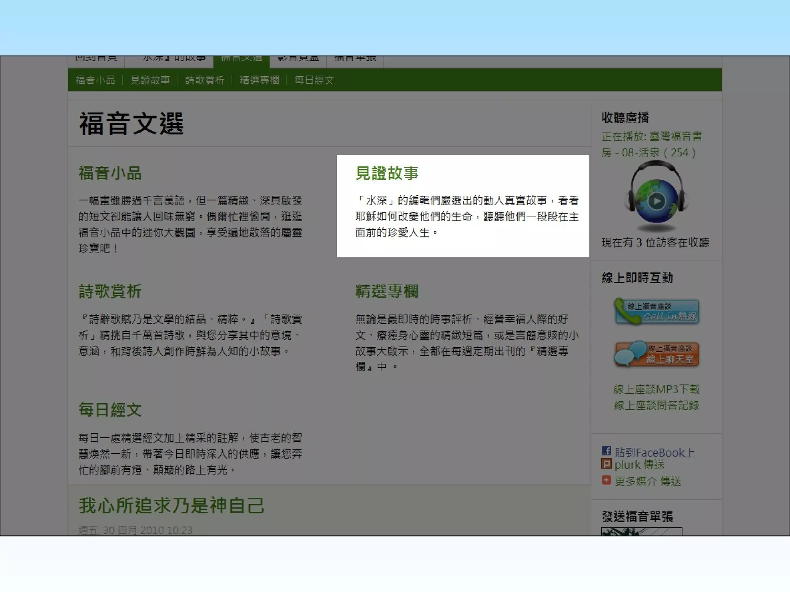790x592 pixels.
Task: Open the 精選專欄 section heading
Action: [x=387, y=291]
